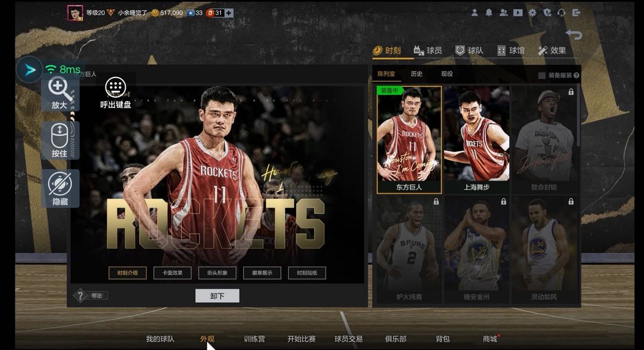The width and height of the screenshot is (644, 350).
Task: Open 开始比赛 in bottom menu
Action: point(302,339)
